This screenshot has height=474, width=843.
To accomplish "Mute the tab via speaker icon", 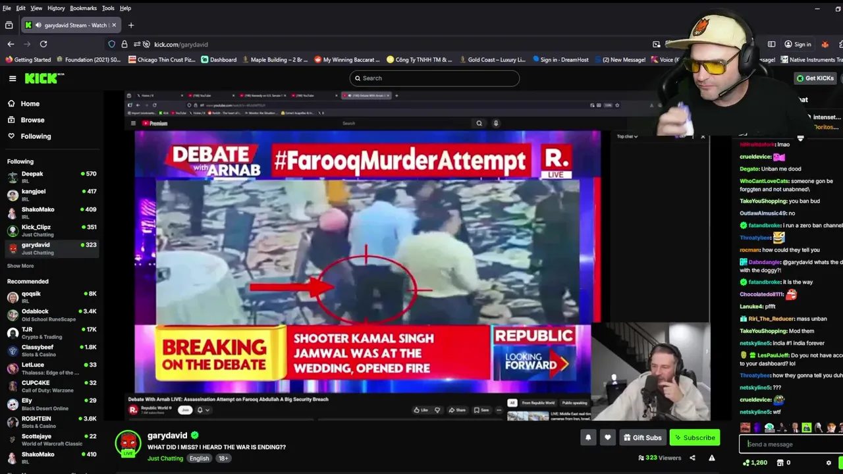I will click(x=39, y=25).
